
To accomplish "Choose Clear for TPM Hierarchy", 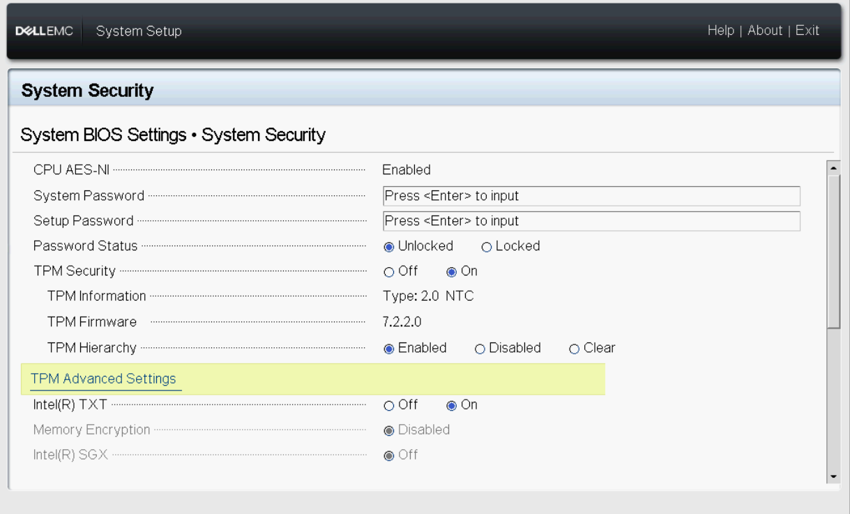I will pyautogui.click(x=575, y=349).
